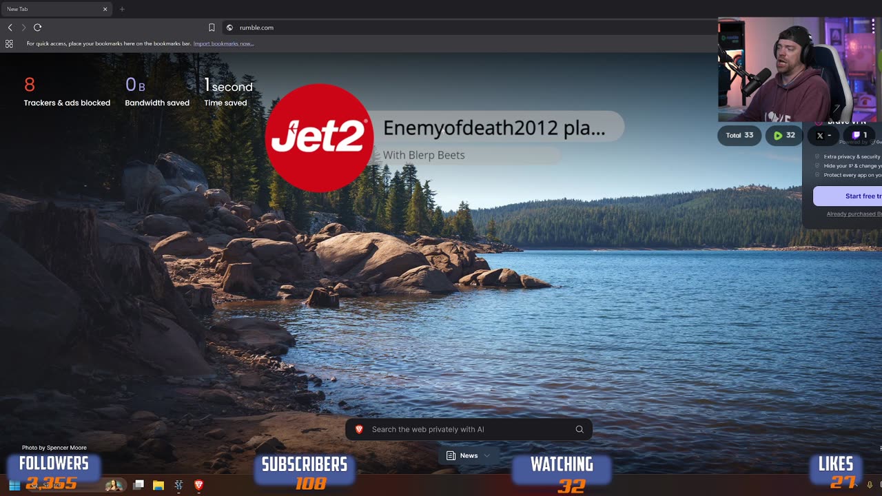Click the streamer webcam overlay
The image size is (882, 496).
pos(800,70)
